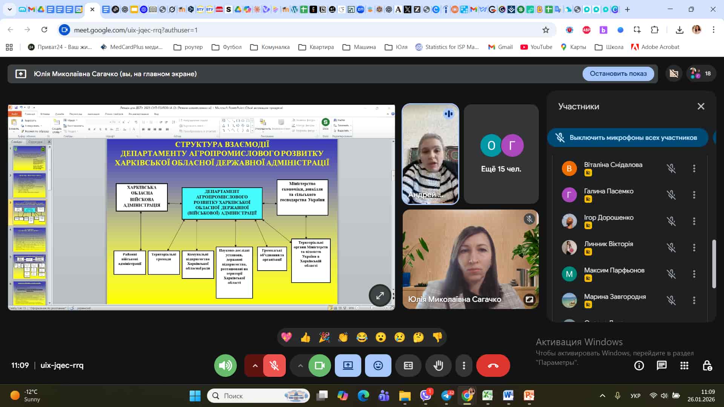
Task: Open the Квартира bookmarks folder
Action: point(316,47)
